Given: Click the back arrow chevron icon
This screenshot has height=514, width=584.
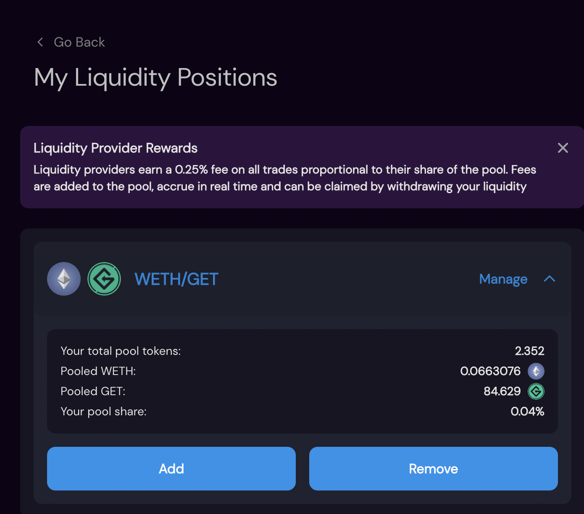Looking at the screenshot, I should click(x=40, y=42).
